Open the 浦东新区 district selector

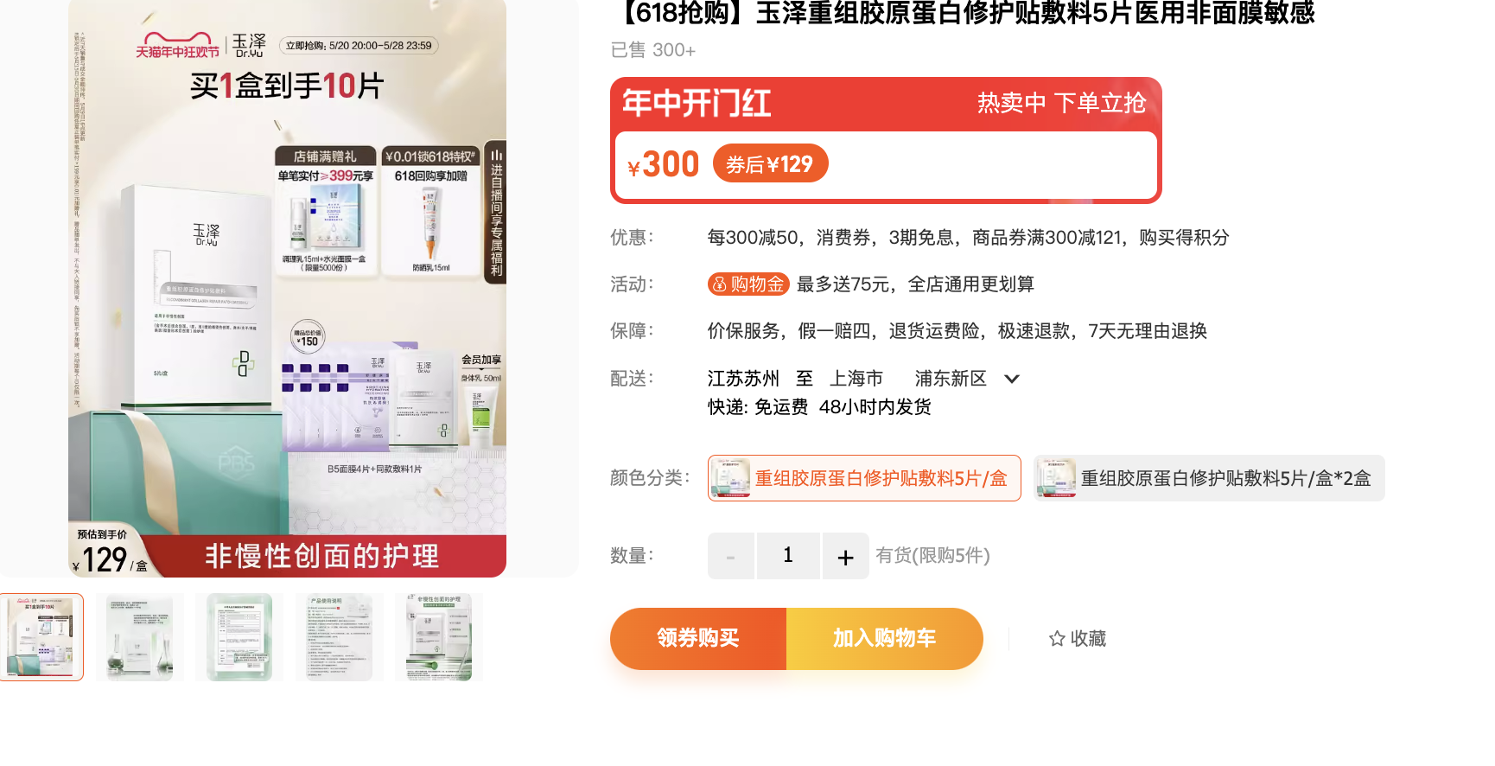tap(951, 379)
